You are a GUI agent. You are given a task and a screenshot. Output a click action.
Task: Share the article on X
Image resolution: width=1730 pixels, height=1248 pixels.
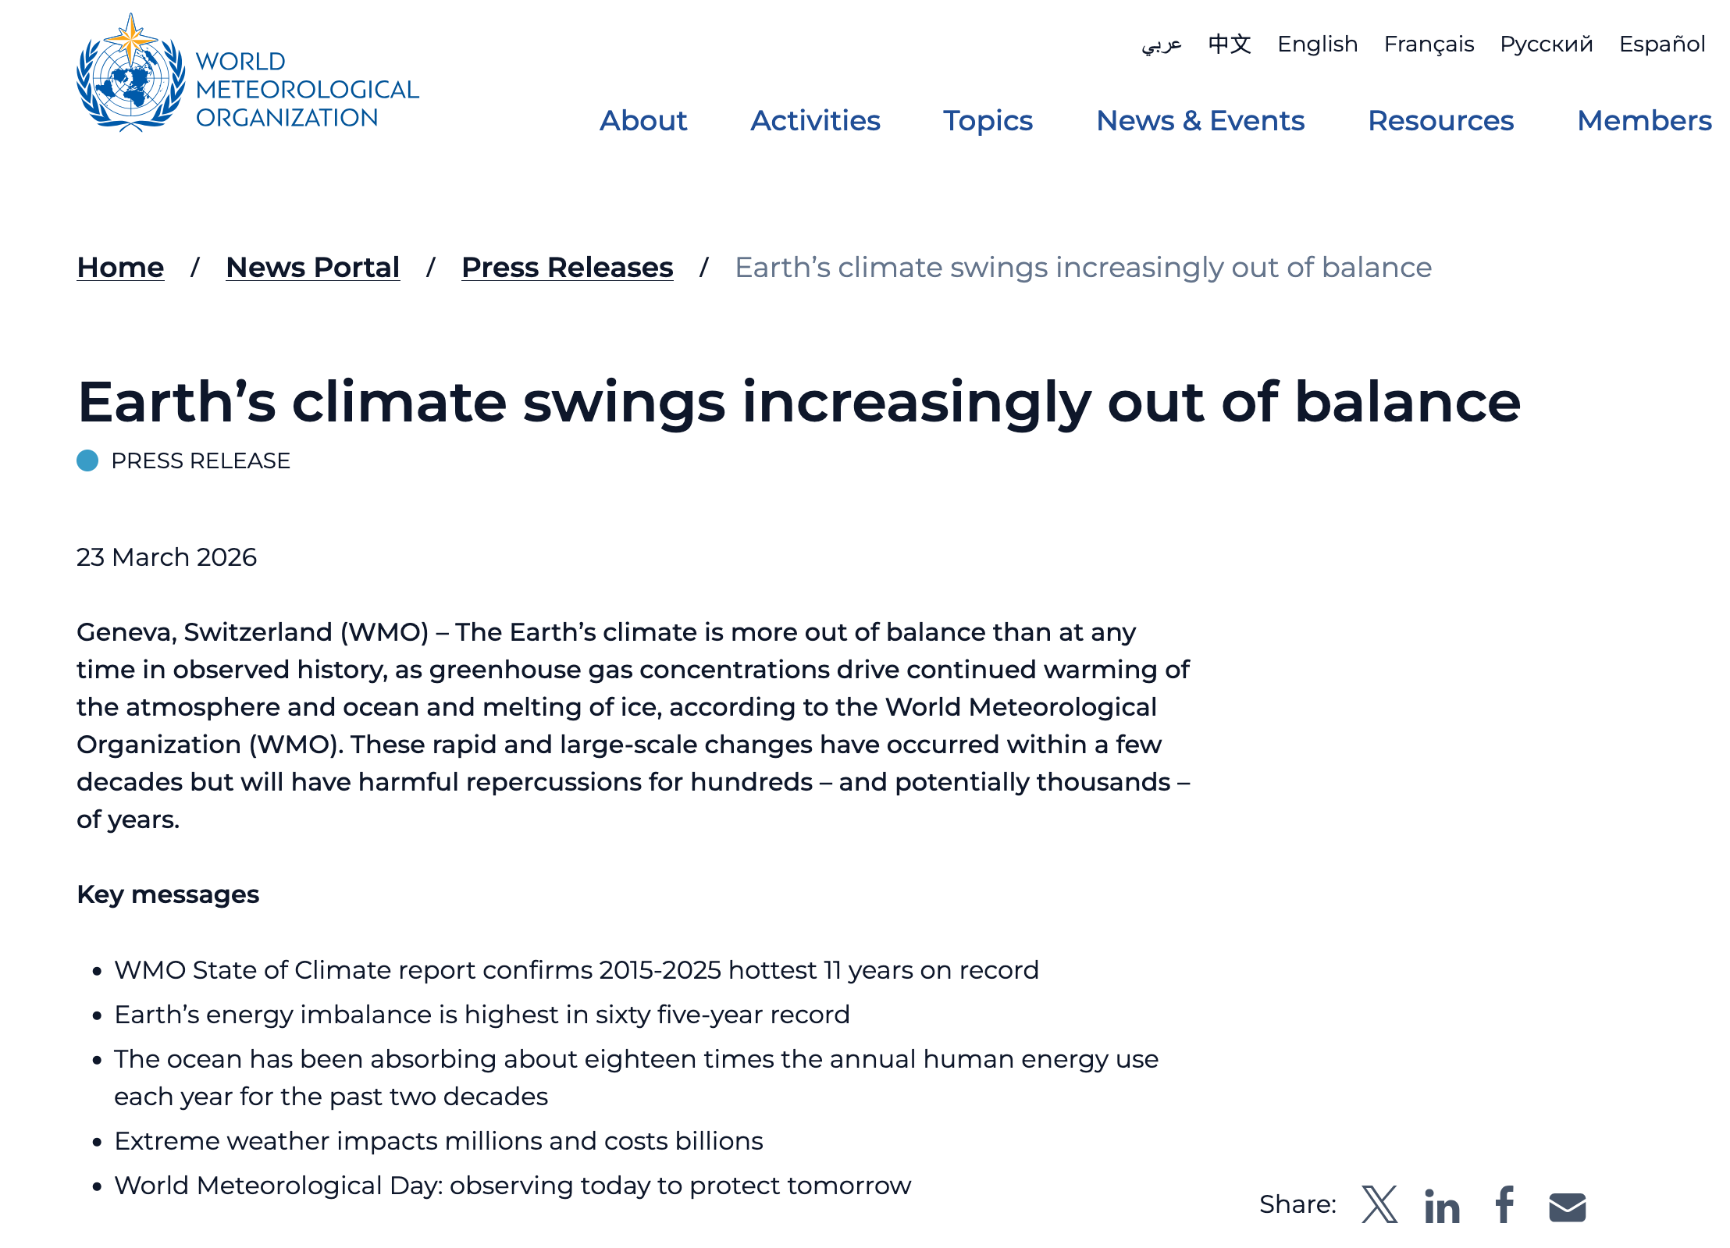1379,1205
